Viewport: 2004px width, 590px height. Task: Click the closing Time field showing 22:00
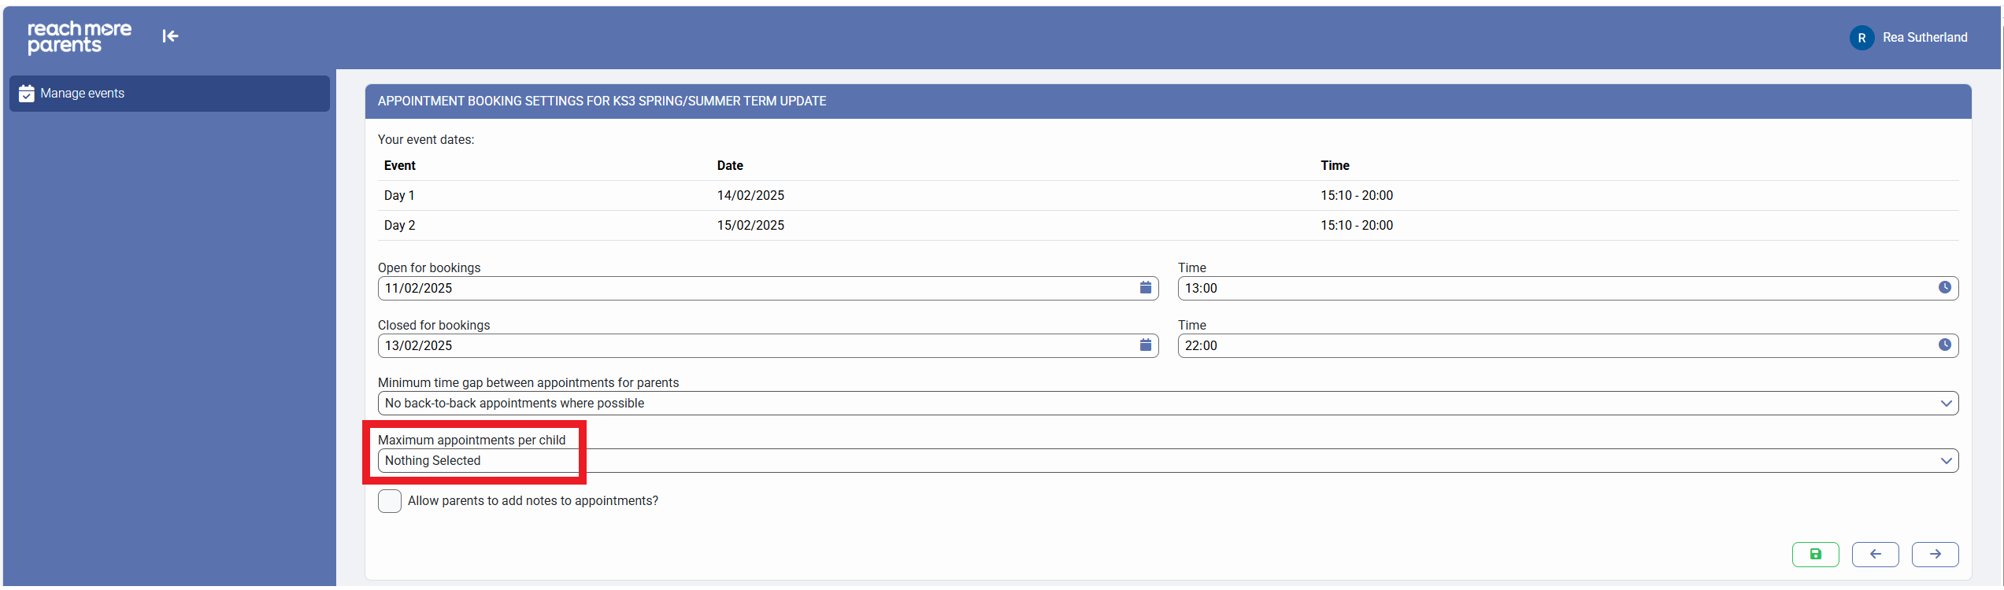(1555, 346)
